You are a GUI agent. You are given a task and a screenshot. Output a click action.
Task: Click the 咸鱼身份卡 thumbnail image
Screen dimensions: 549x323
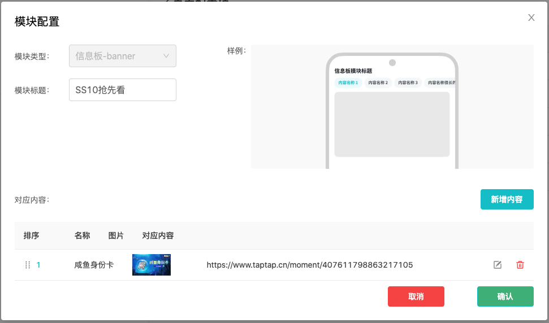coord(152,265)
